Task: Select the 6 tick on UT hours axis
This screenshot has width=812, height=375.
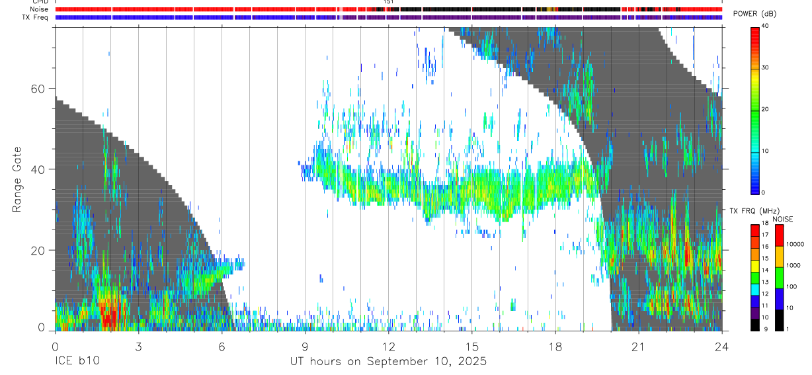Action: [x=222, y=346]
